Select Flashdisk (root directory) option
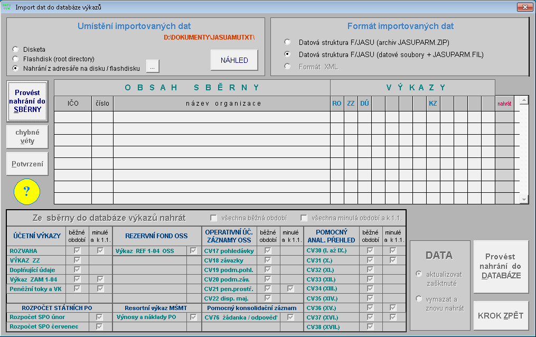The width and height of the screenshot is (536, 337). (15, 59)
